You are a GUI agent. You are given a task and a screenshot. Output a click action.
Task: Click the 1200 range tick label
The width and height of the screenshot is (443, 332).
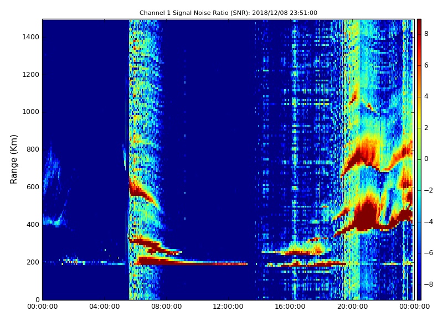click(31, 75)
